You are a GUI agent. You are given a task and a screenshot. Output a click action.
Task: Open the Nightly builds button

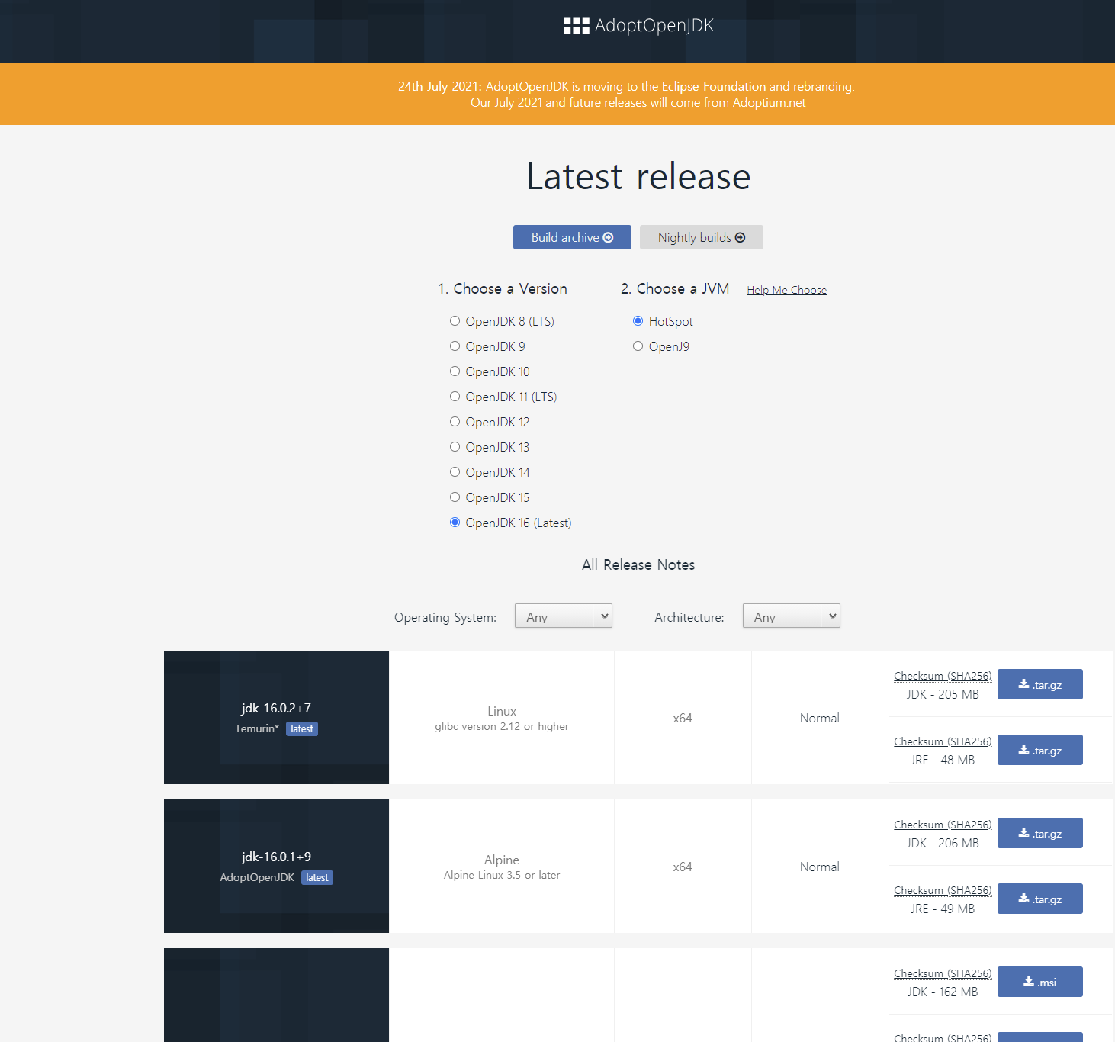click(x=702, y=237)
